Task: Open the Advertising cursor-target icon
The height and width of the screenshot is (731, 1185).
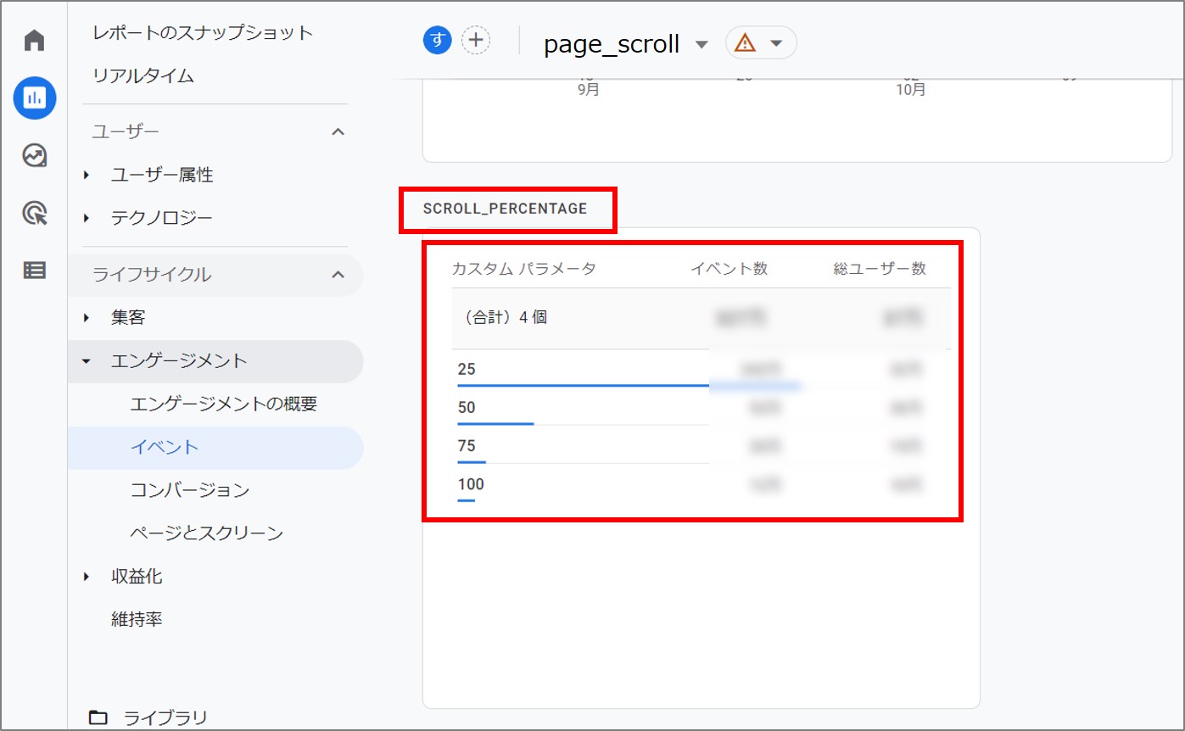Action: 35,214
